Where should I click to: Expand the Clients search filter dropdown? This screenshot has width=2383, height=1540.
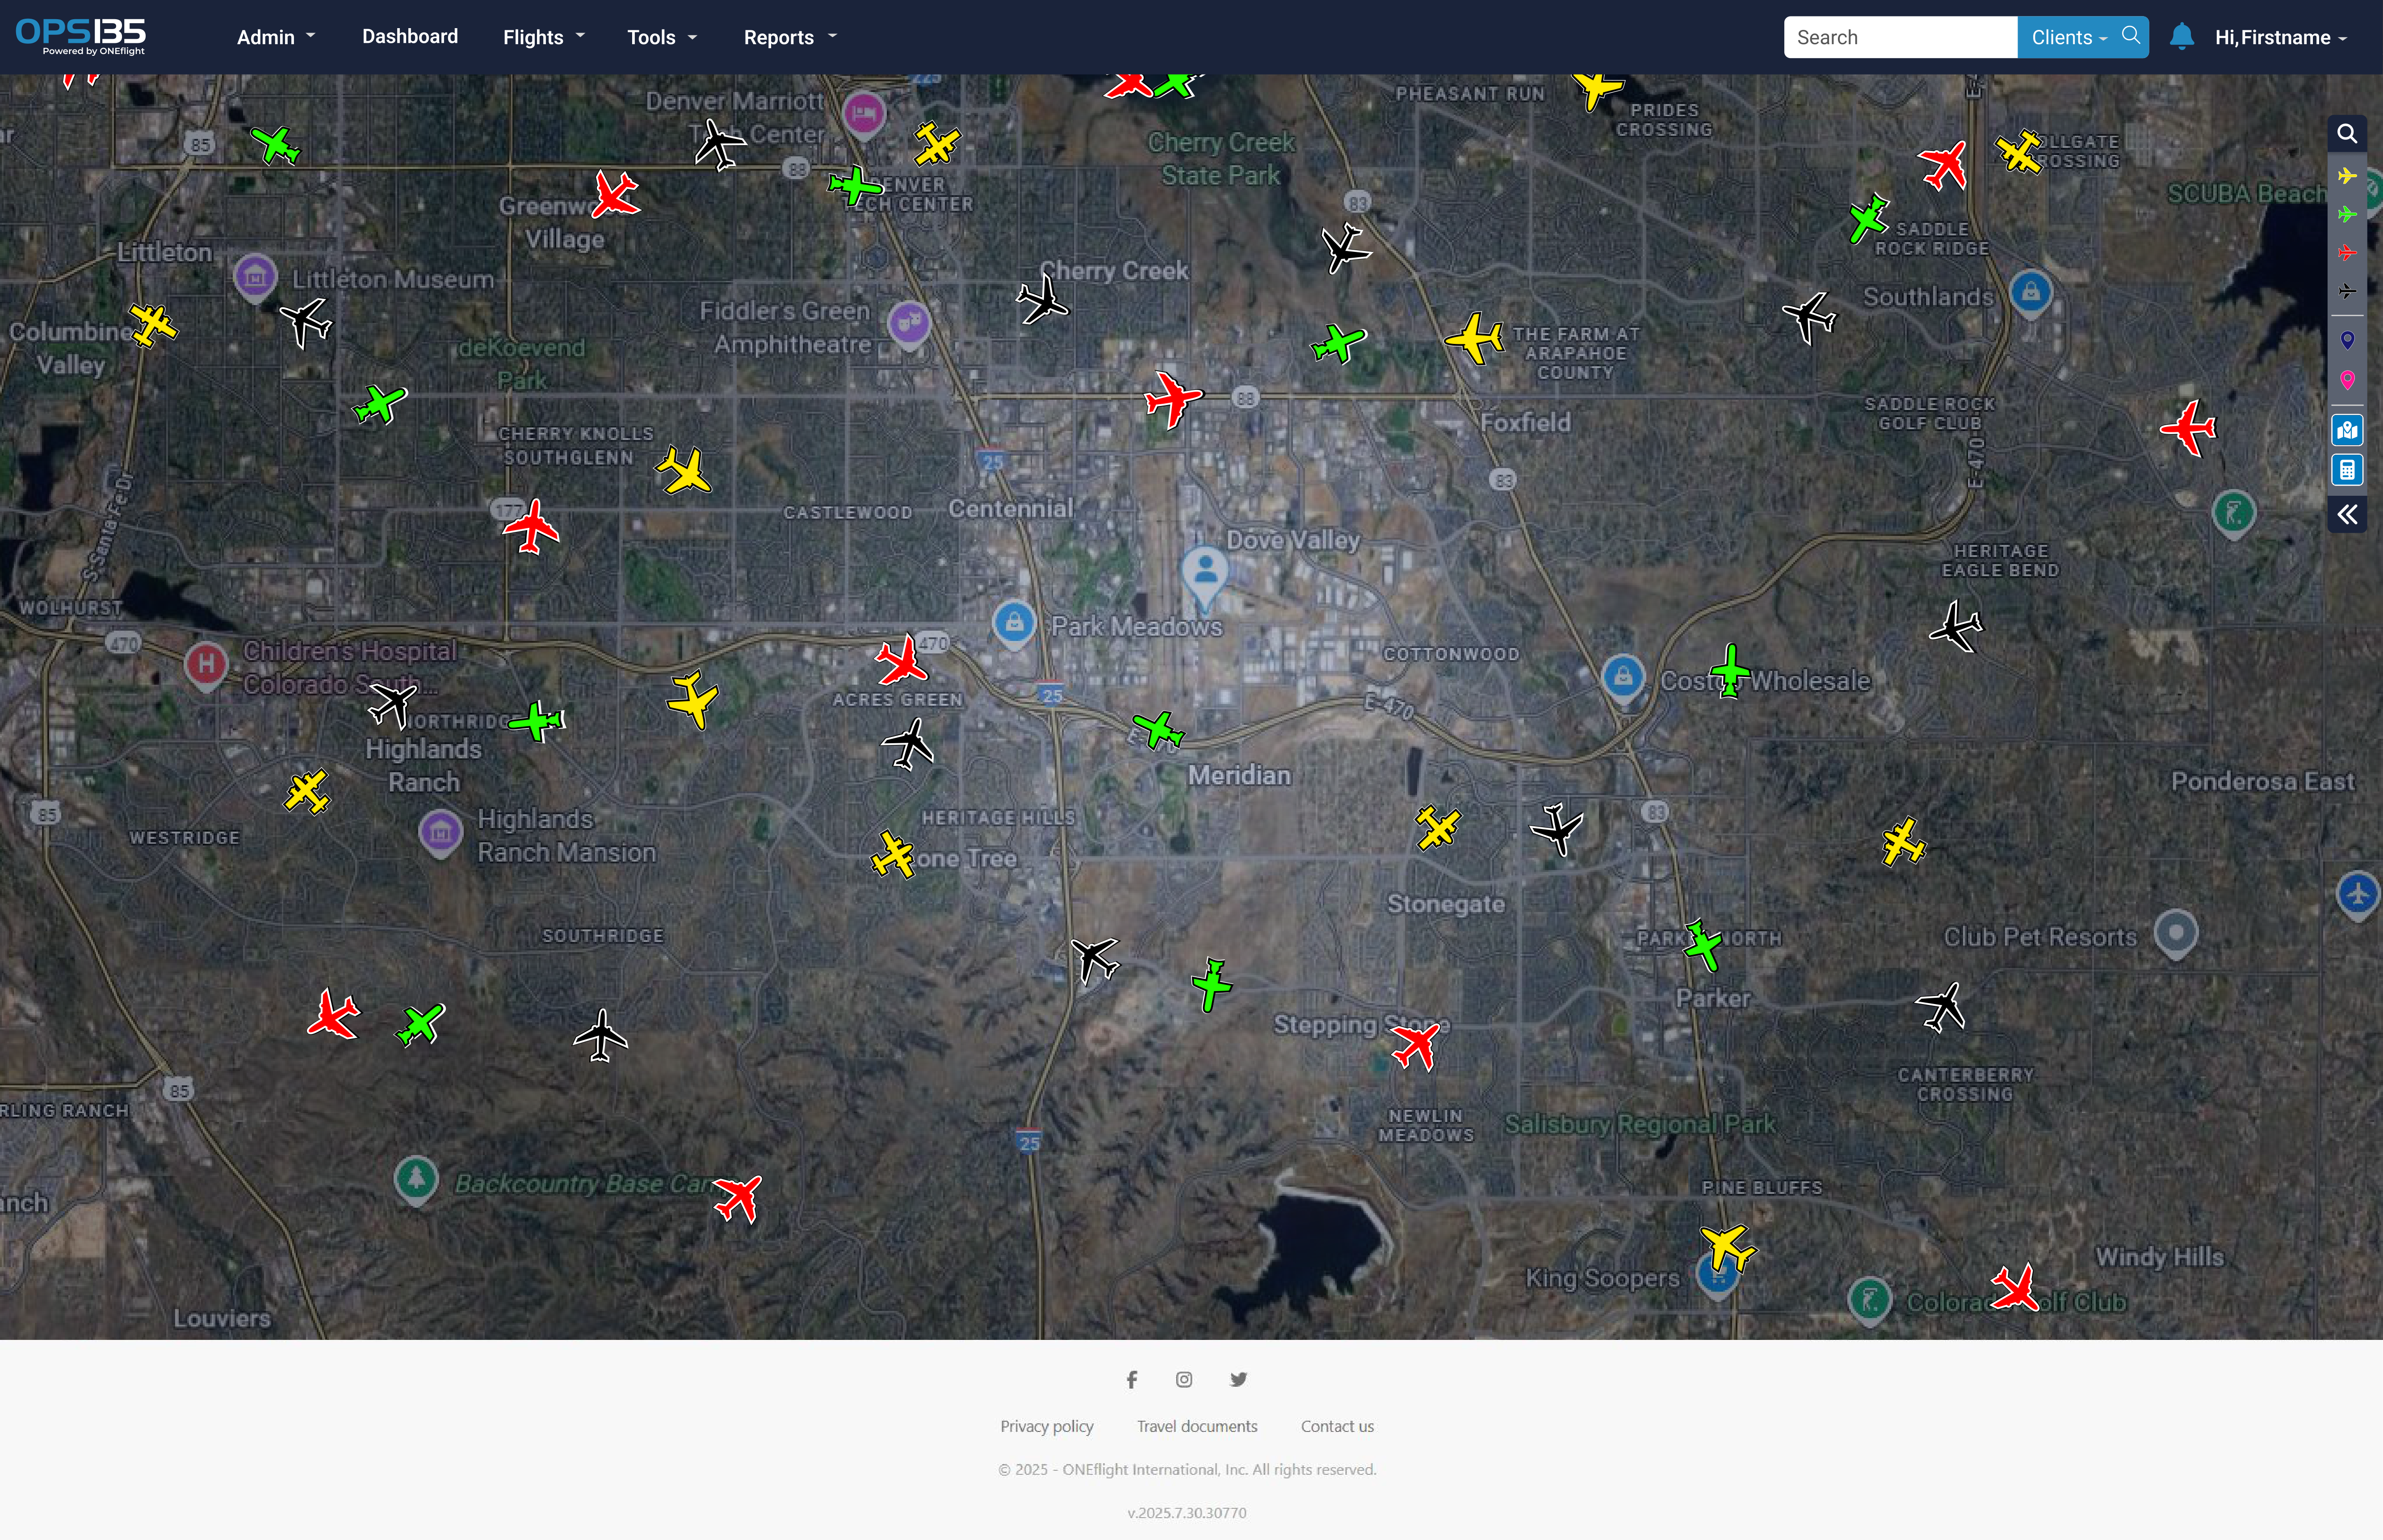2068,38
